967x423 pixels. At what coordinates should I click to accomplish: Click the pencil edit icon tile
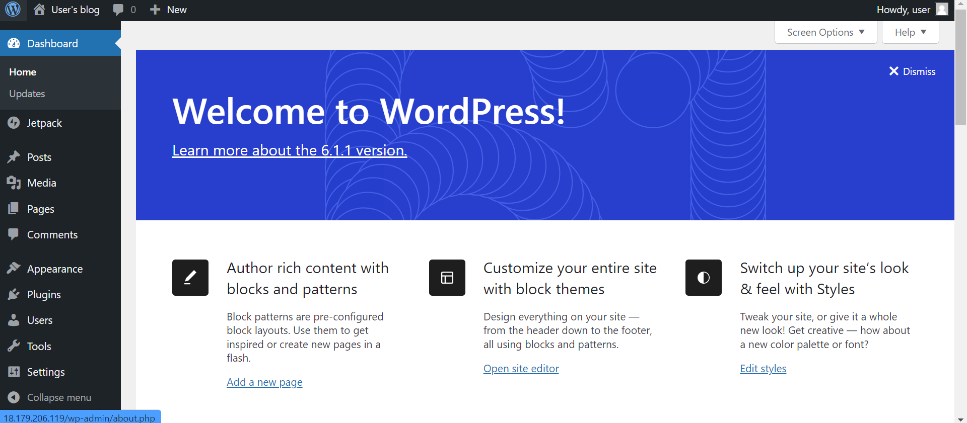pyautogui.click(x=190, y=278)
